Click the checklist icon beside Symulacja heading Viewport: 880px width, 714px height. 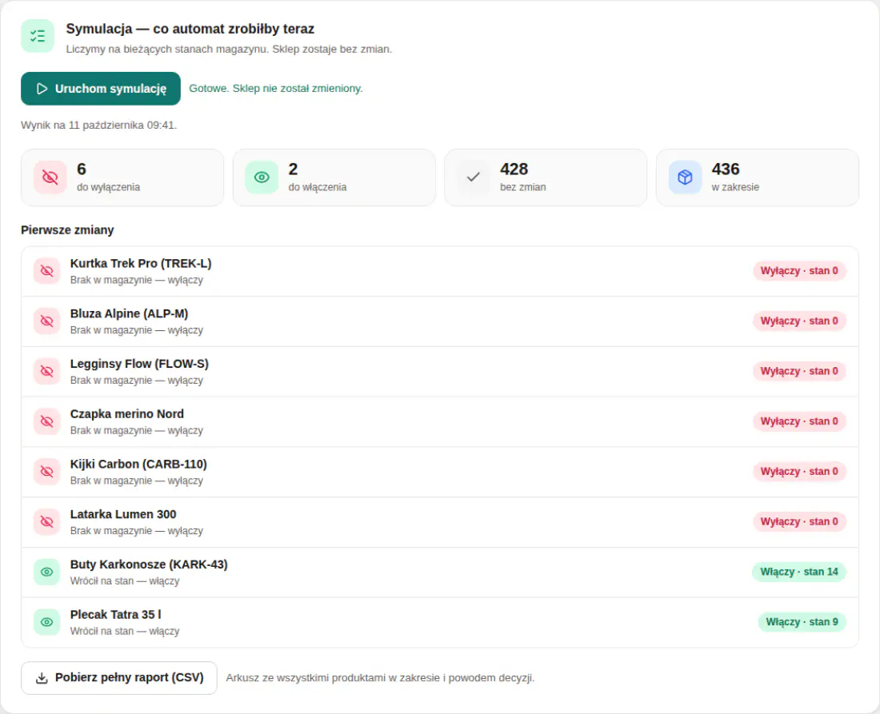click(x=38, y=36)
